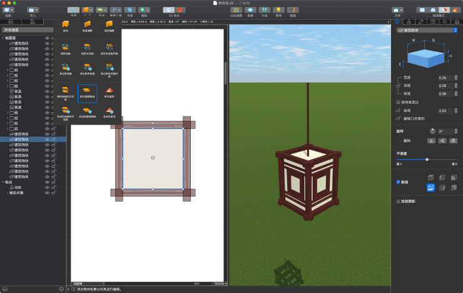Open the camera inspector tab

click(433, 22)
